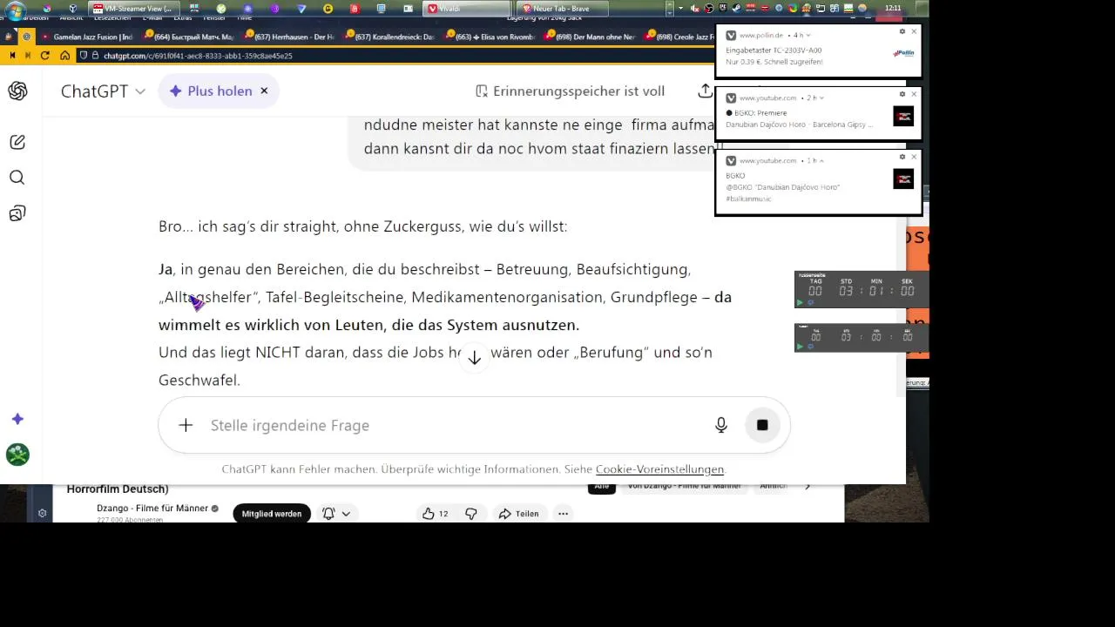The width and height of the screenshot is (1115, 627).
Task: Dismiss the Plus holen banner X
Action: tap(264, 91)
